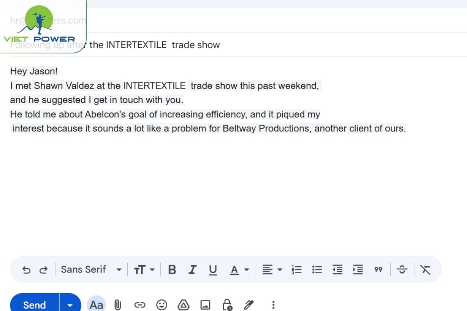Click the undo arrow icon
This screenshot has height=311, width=467.
pos(26,270)
